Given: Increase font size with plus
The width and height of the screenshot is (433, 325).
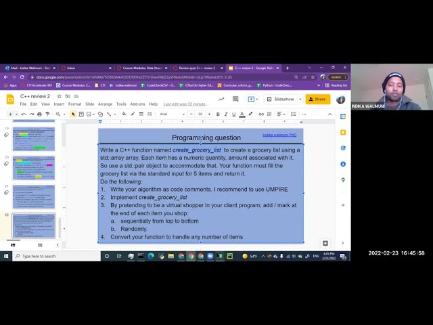Looking at the screenshot, I should (x=209, y=114).
